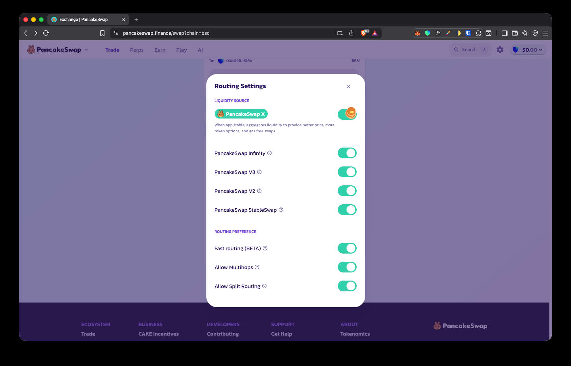Viewport: 571px width, 366px height.
Task: Open tab search icon in toolbar
Action: click(x=489, y=33)
